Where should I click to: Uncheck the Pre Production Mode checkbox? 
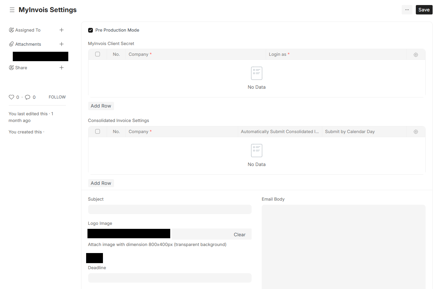click(90, 30)
